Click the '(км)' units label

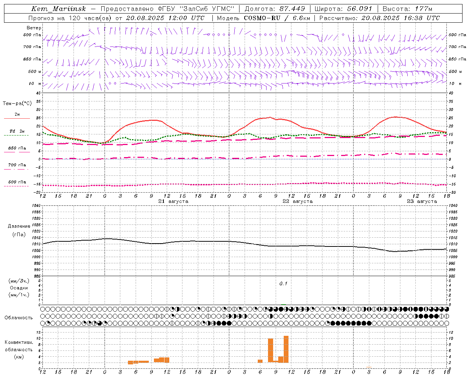(x=19, y=357)
